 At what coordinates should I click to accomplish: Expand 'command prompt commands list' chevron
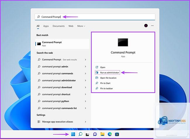coord(85,108)
